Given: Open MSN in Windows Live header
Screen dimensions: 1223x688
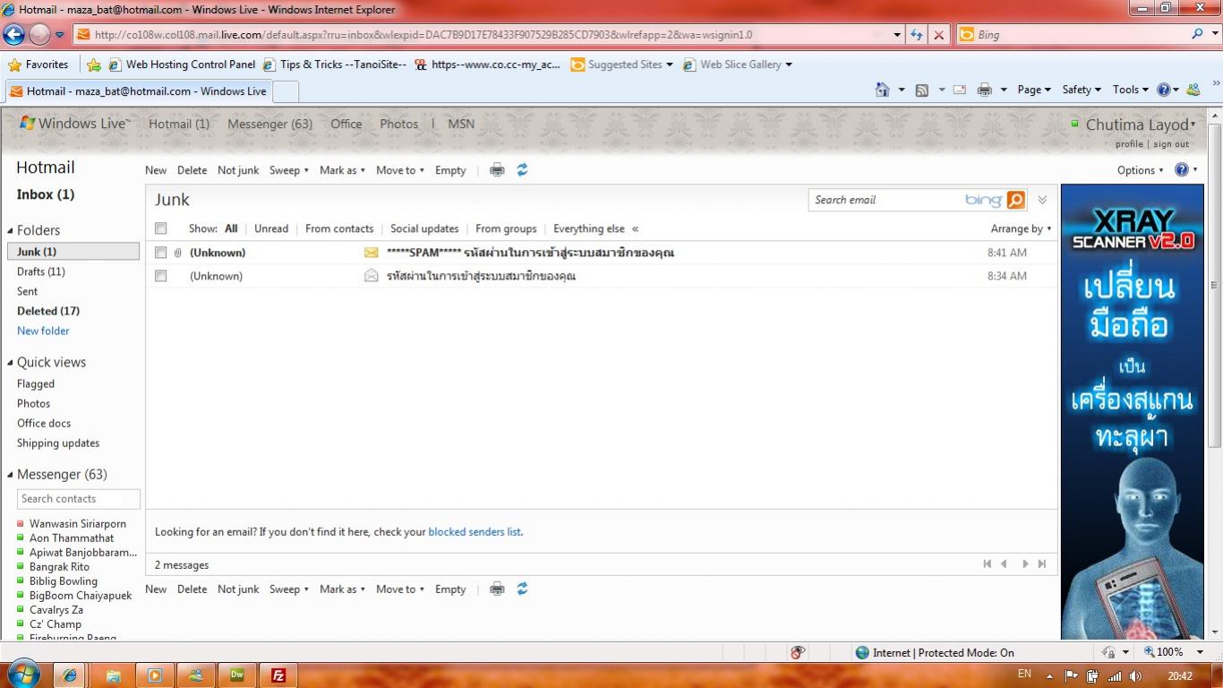Looking at the screenshot, I should [461, 124].
